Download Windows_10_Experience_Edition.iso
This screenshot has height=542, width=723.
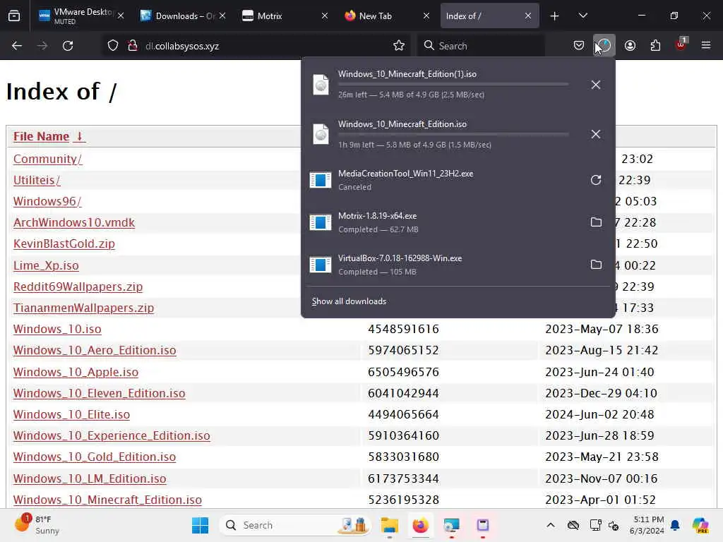coord(112,435)
